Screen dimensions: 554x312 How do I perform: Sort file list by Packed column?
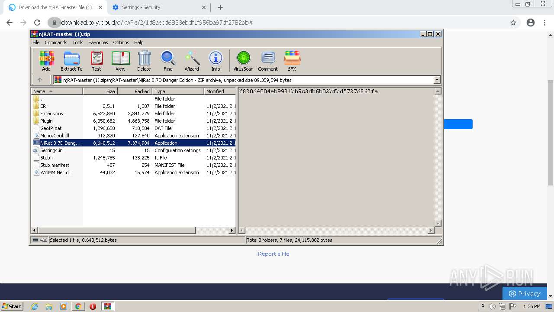point(135,91)
